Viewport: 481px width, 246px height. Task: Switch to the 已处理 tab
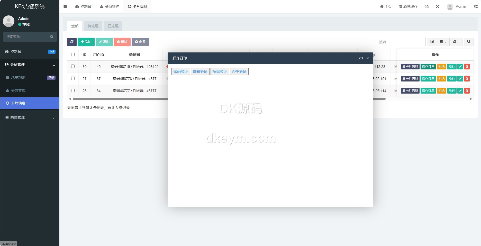[113, 26]
